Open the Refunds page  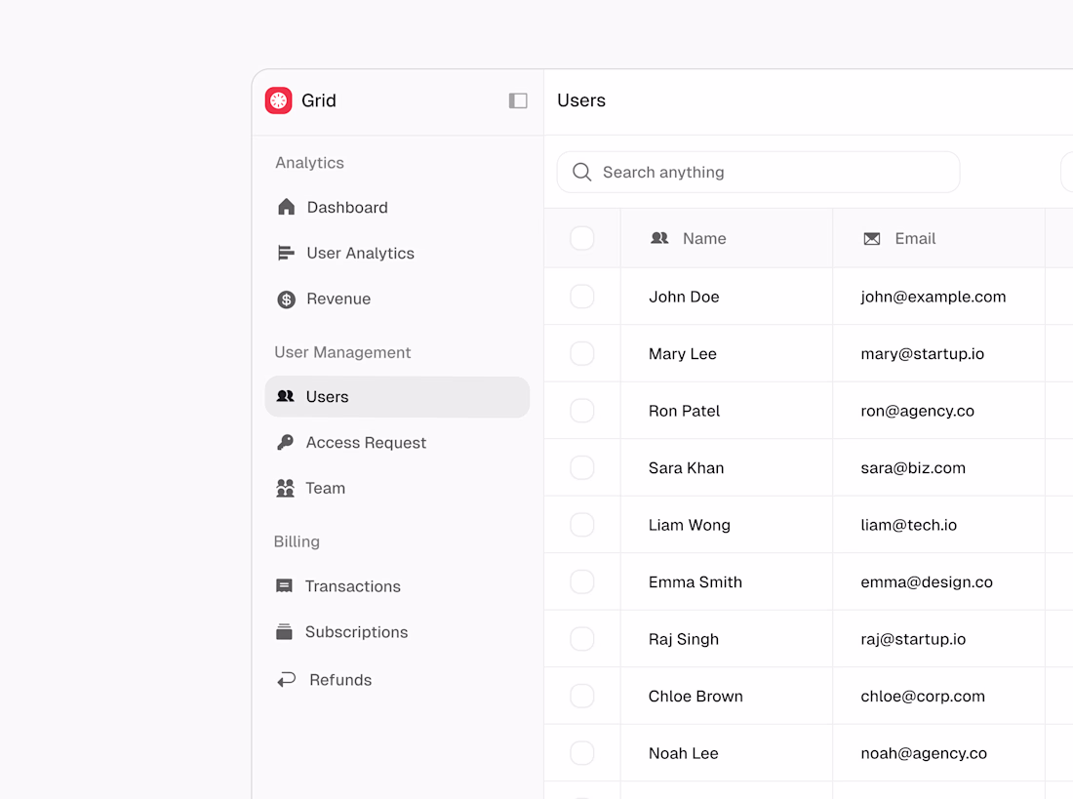coord(397,680)
